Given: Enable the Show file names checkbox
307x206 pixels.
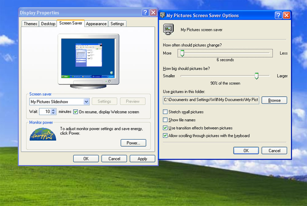Looking at the screenshot, I should (165, 120).
